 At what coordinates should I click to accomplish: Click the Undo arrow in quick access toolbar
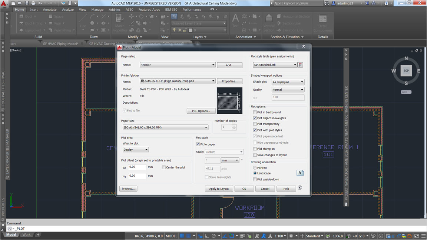click(40, 3)
